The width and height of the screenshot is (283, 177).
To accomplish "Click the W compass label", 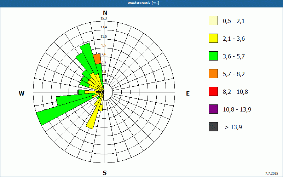I will pyautogui.click(x=22, y=93).
